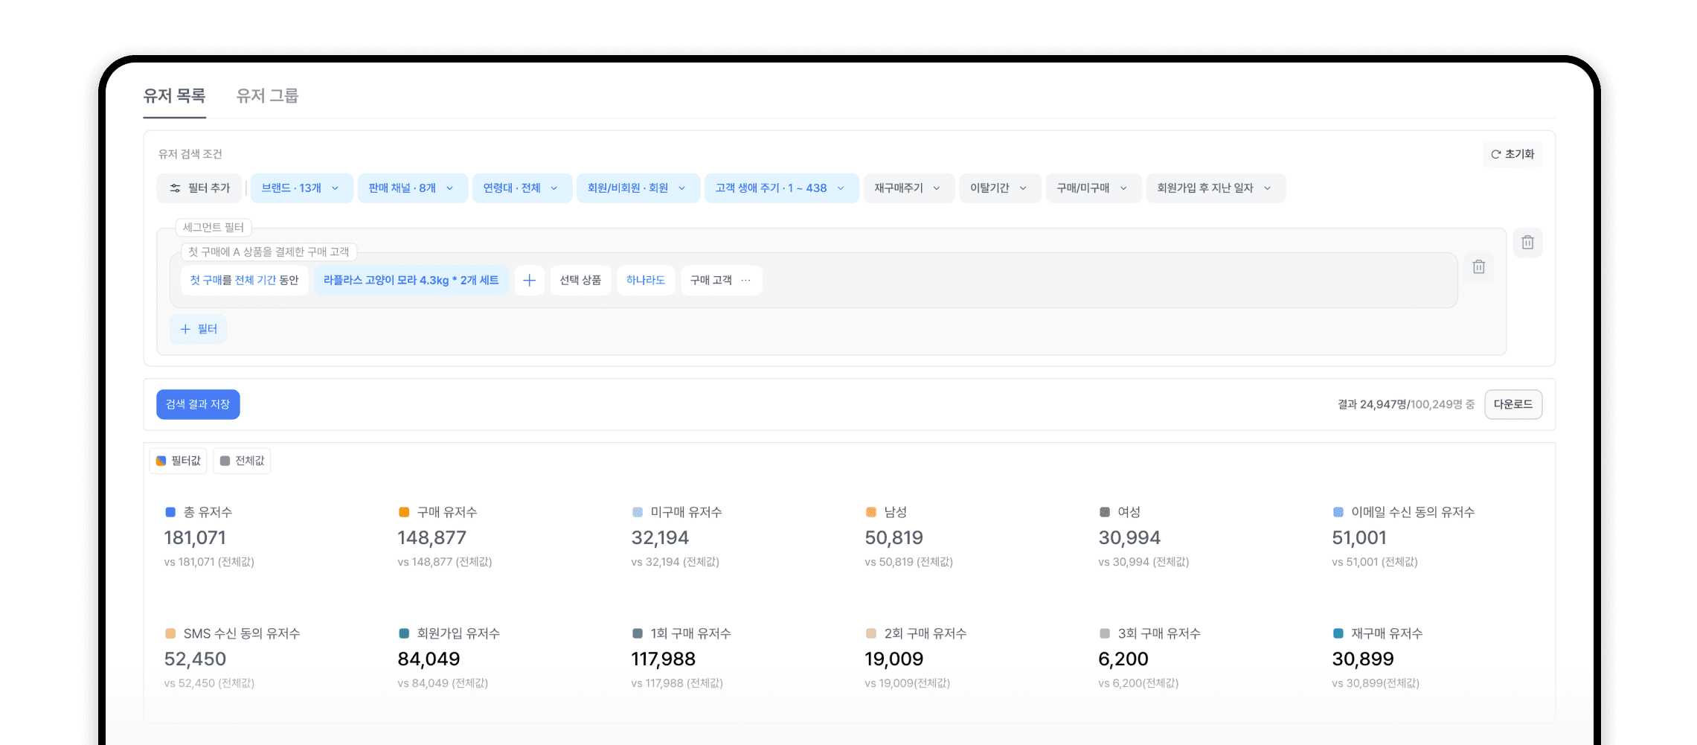Click the 이메일 수신 동의 유저수 swatch
1697x745 pixels.
point(1338,512)
